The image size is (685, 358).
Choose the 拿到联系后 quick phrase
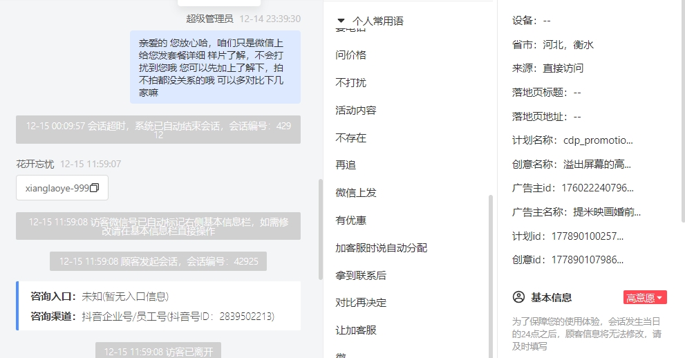[361, 276]
